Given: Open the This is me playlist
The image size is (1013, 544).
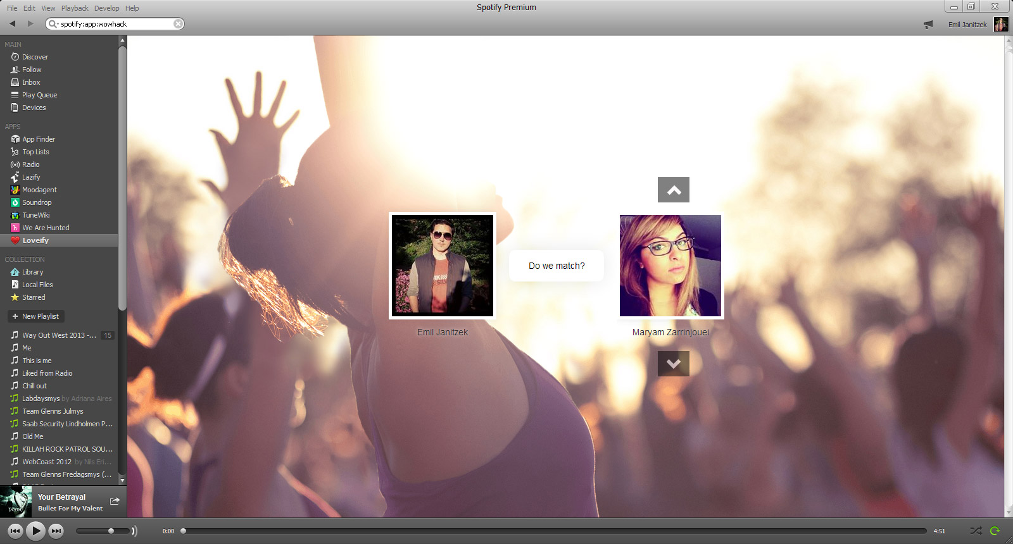Looking at the screenshot, I should pyautogui.click(x=37, y=361).
